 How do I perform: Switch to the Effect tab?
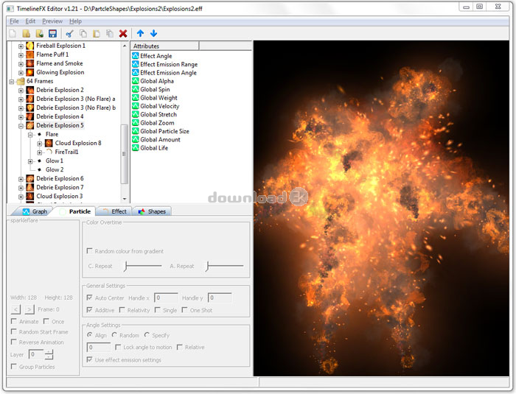[x=114, y=211]
